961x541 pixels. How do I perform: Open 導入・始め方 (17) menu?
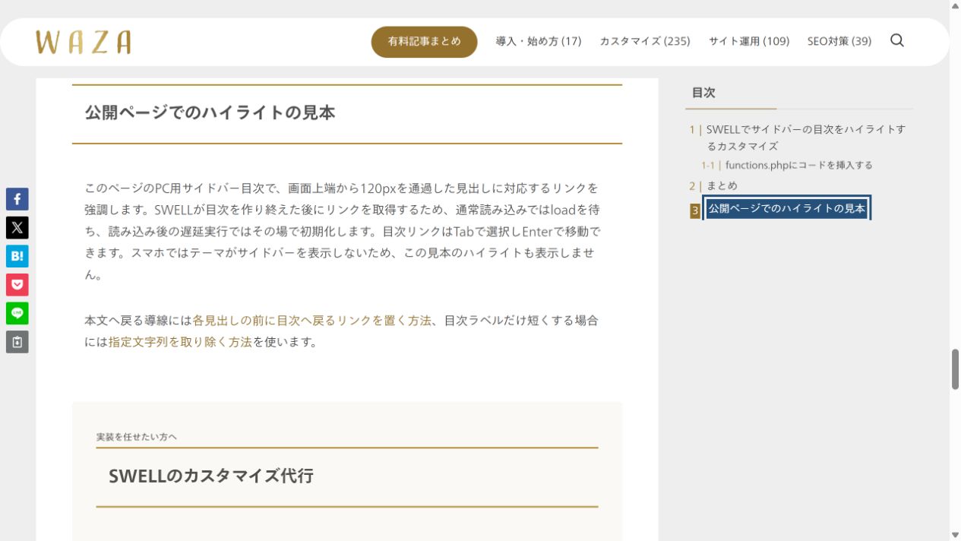point(539,42)
